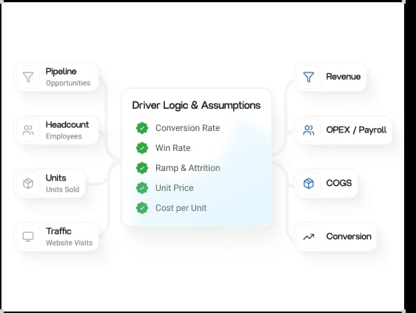Click the Employees subtitle
The width and height of the screenshot is (416, 313).
(x=64, y=136)
